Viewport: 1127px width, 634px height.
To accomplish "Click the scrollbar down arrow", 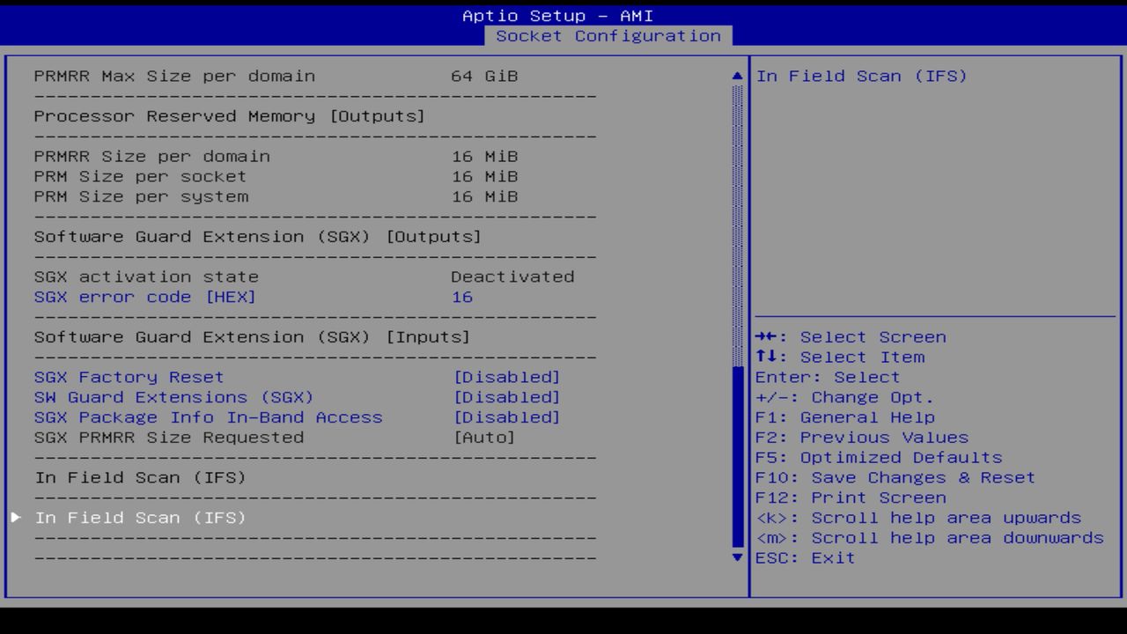I will (736, 557).
